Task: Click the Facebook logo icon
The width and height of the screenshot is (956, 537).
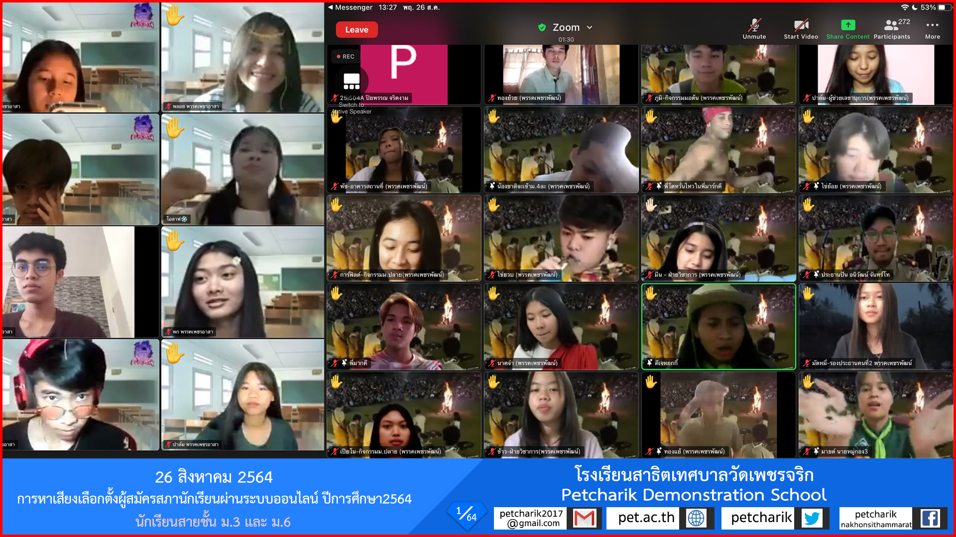Action: point(930,518)
